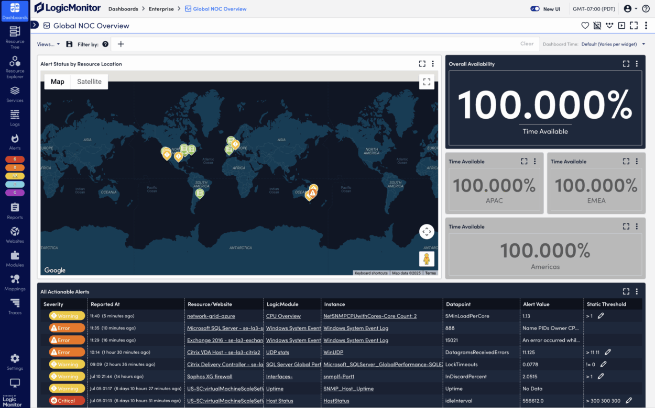The width and height of the screenshot is (655, 408).
Task: Open Traces in the sidebar
Action: click(x=15, y=306)
